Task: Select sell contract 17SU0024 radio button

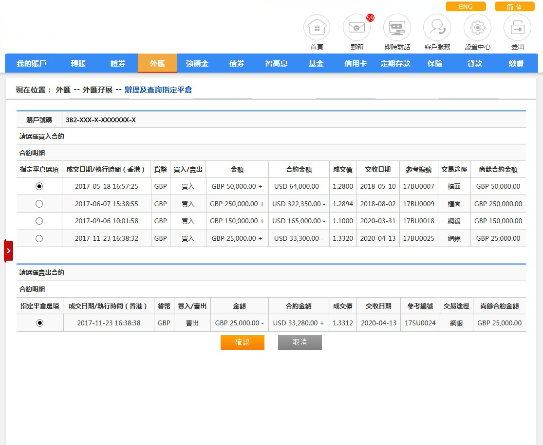Action: (x=40, y=323)
